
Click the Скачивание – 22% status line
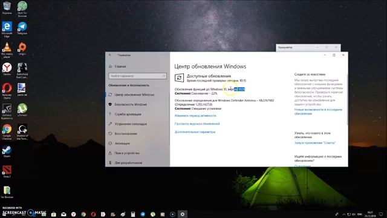pos(196,93)
